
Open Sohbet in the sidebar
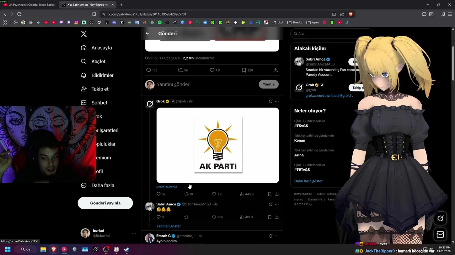click(x=94, y=103)
